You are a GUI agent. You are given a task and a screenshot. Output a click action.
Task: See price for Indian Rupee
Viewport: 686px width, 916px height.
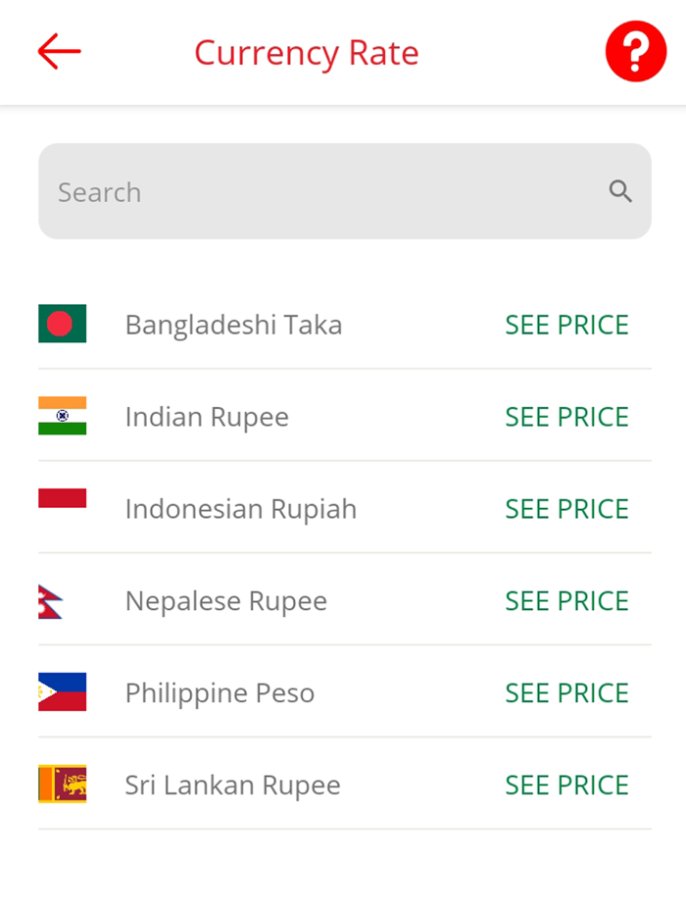point(566,416)
